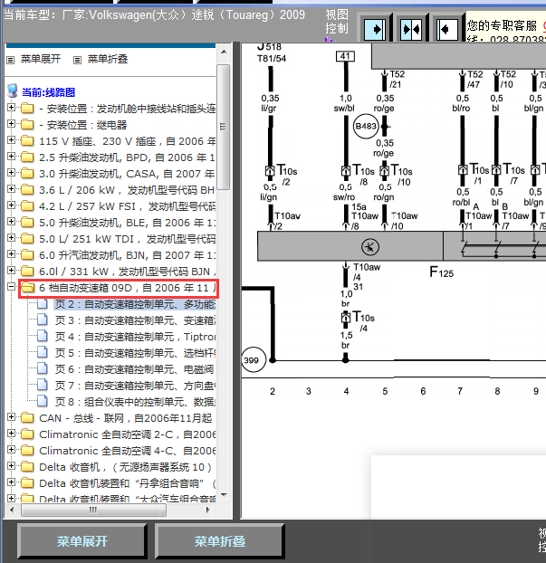Click horizontal scrollbar left arrow
This screenshot has width=546, height=563.
12,510
